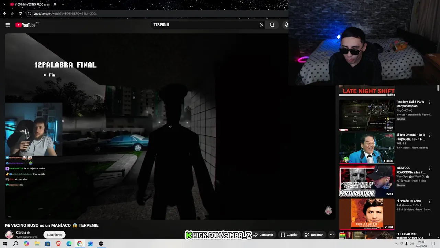
Task: Open OBS Studio from the taskbar
Action: (x=101, y=244)
